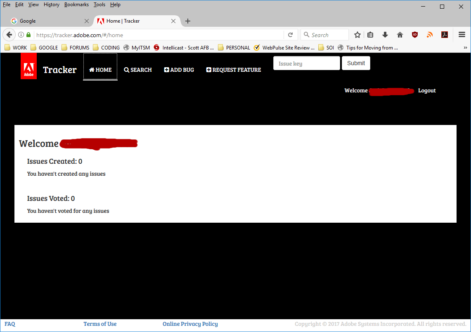
Task: Open the File menu
Action: pos(7,5)
